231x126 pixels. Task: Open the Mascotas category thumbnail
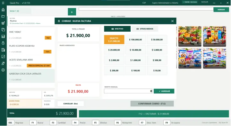pos(190,58)
